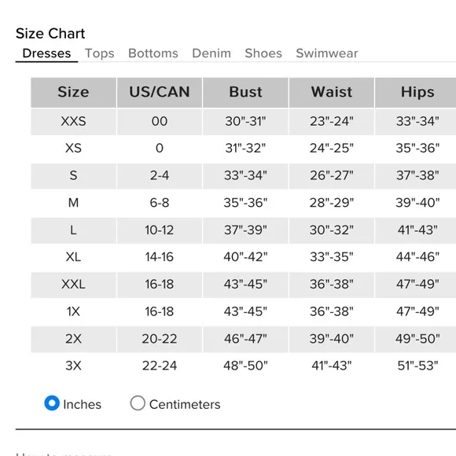Screen dimensions: 456x456
Task: Click the 2X bust measurement 46"-47"
Action: [x=245, y=339]
